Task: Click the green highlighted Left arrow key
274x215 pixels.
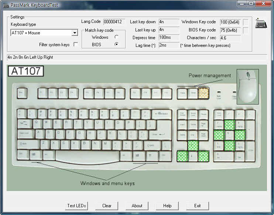Action: point(182,156)
